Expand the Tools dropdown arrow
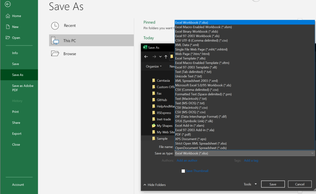Viewport: 316px width, 194px height. coord(256,184)
